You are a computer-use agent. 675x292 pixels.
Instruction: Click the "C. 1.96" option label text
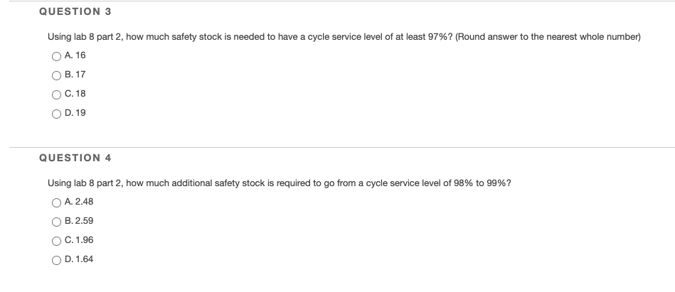coord(79,240)
